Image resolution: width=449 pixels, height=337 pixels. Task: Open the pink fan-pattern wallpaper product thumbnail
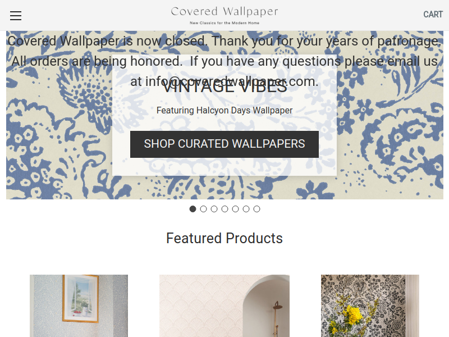(224, 306)
